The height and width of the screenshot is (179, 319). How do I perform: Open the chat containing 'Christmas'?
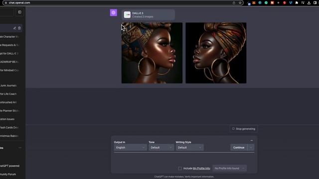(10, 136)
